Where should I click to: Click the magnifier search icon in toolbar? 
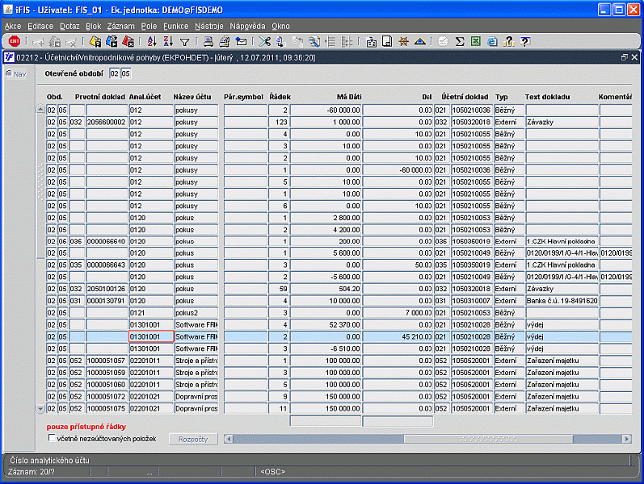point(314,41)
